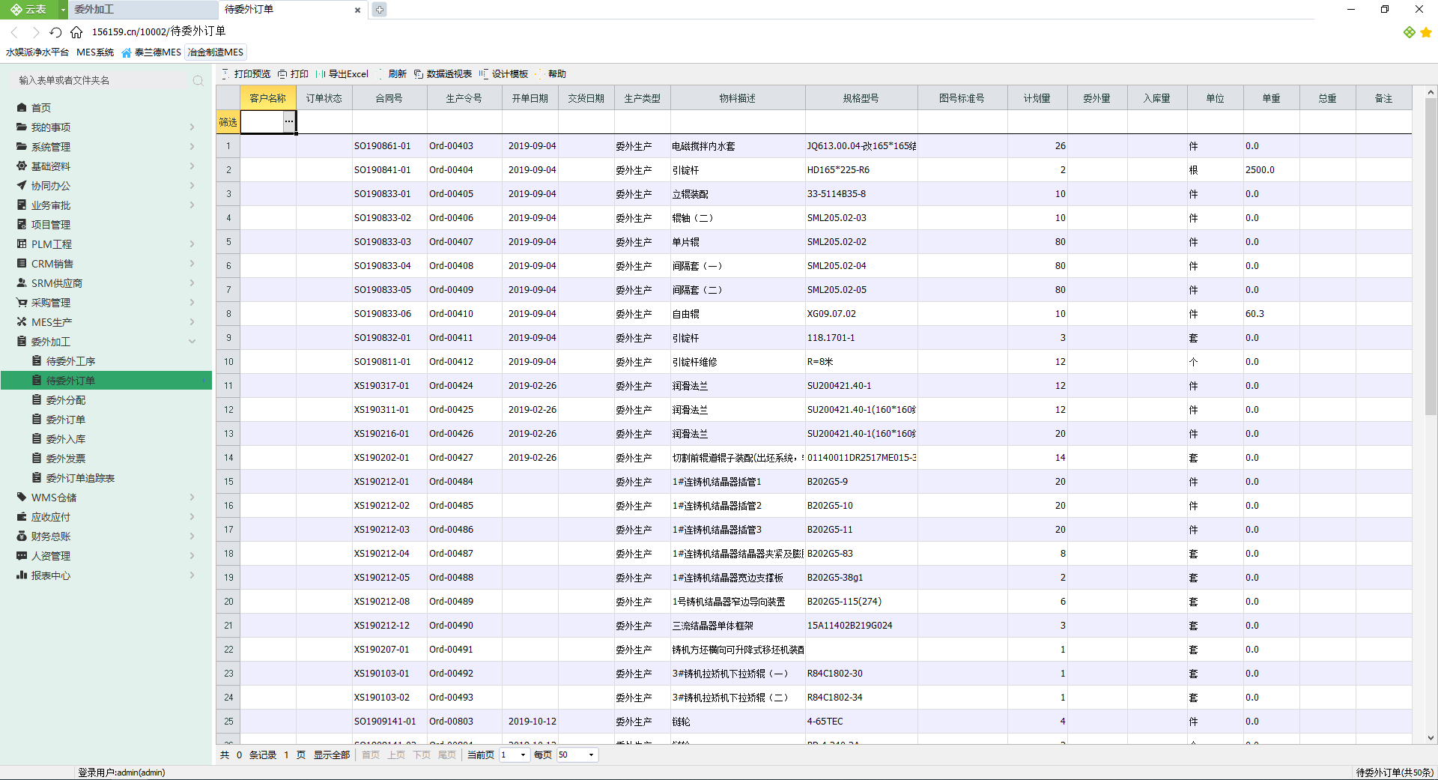
Task: Click contract cell SO190861-01
Action: (389, 146)
